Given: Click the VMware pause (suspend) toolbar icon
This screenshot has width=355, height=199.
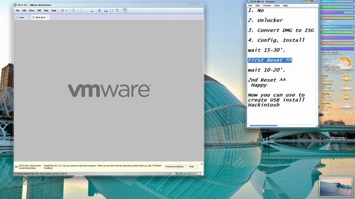Looking at the screenshot, I should pyautogui.click(x=62, y=11).
